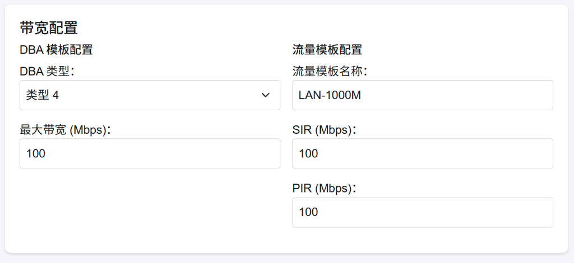
Task: Click the 流量模板名称 field containing LAN-1000M
Action: pyautogui.click(x=423, y=95)
